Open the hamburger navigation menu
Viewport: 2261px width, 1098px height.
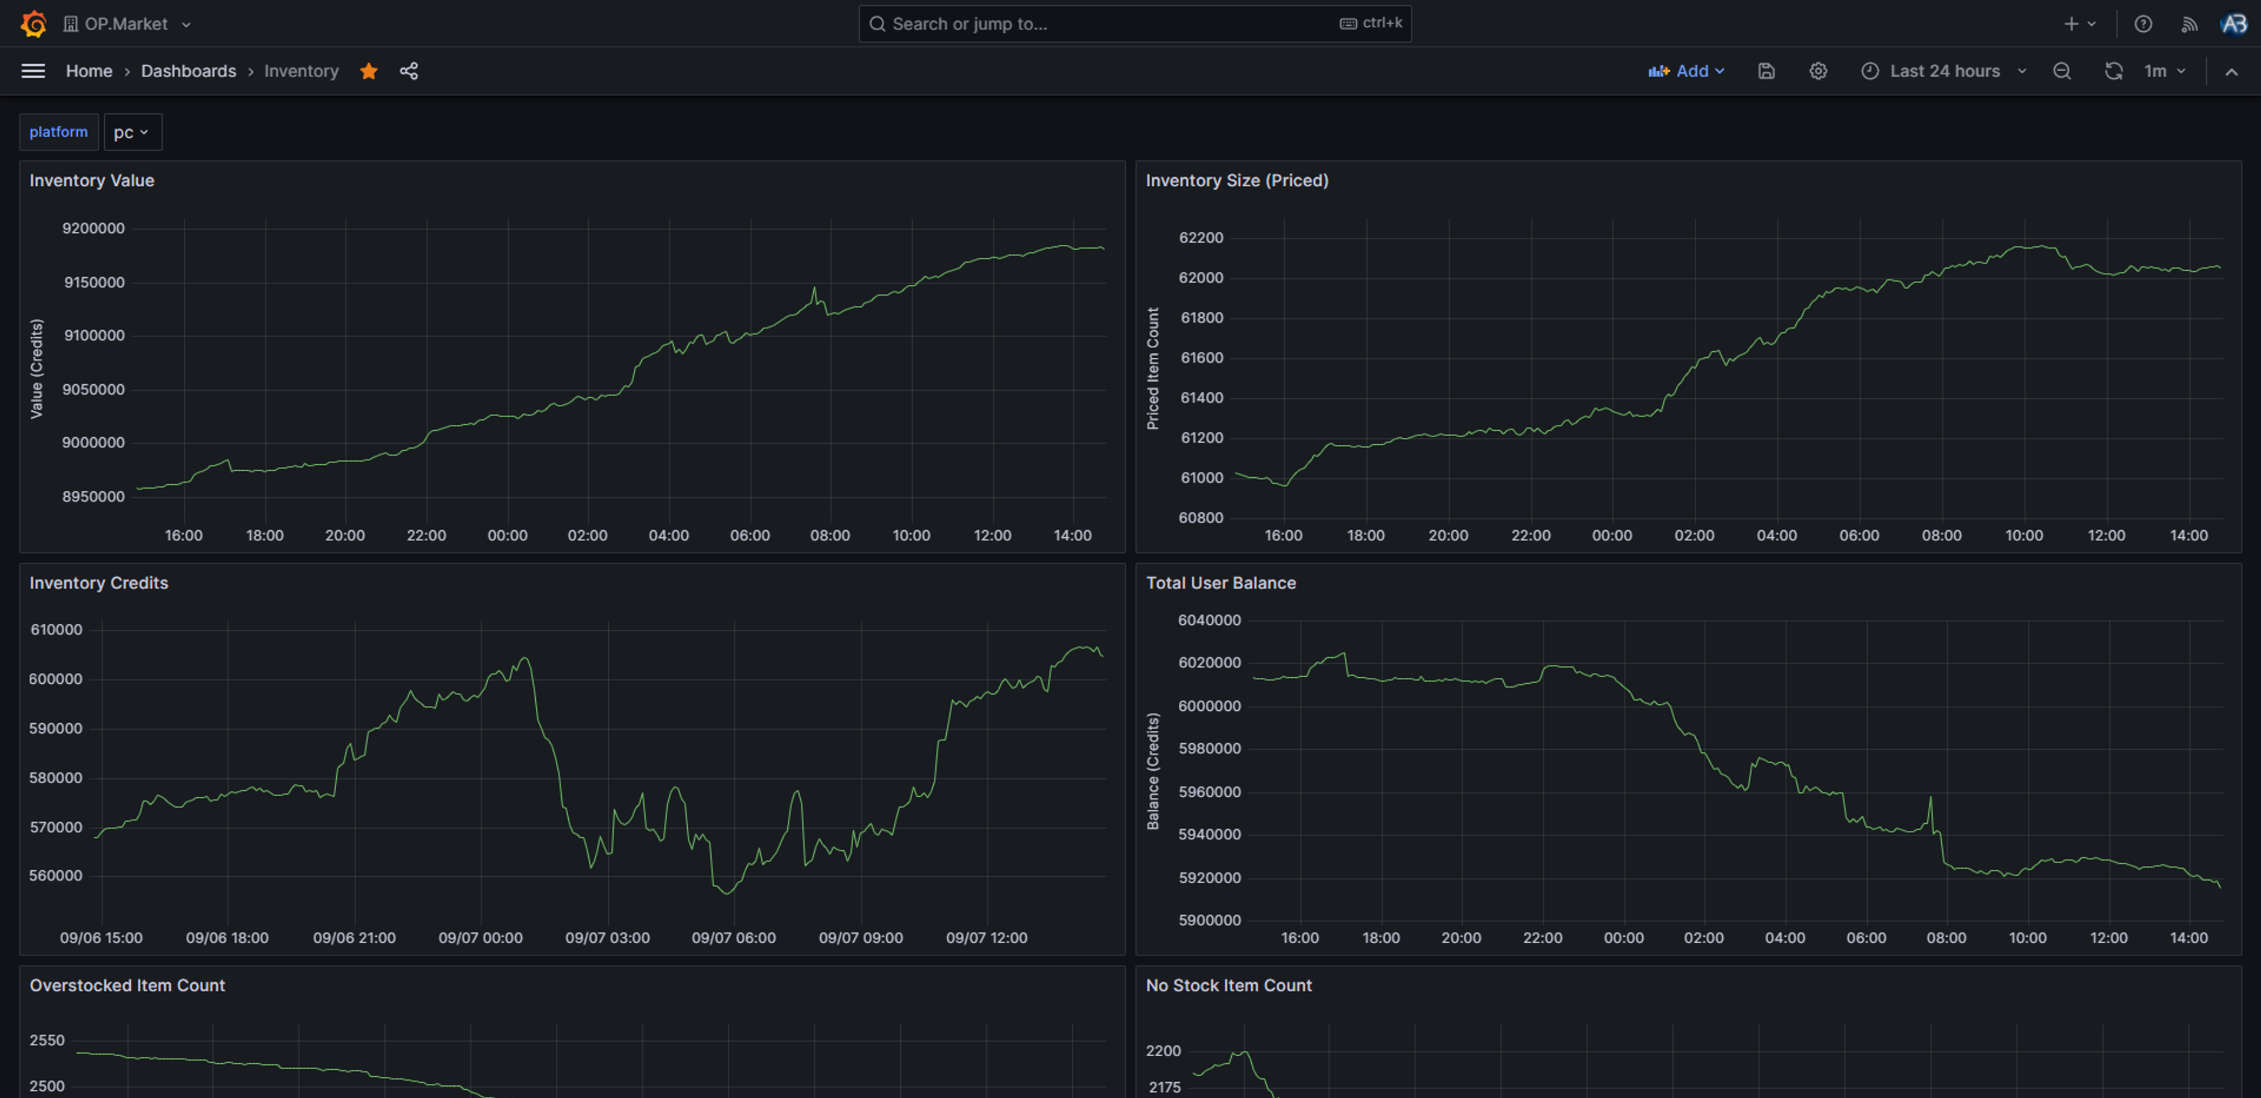click(34, 71)
